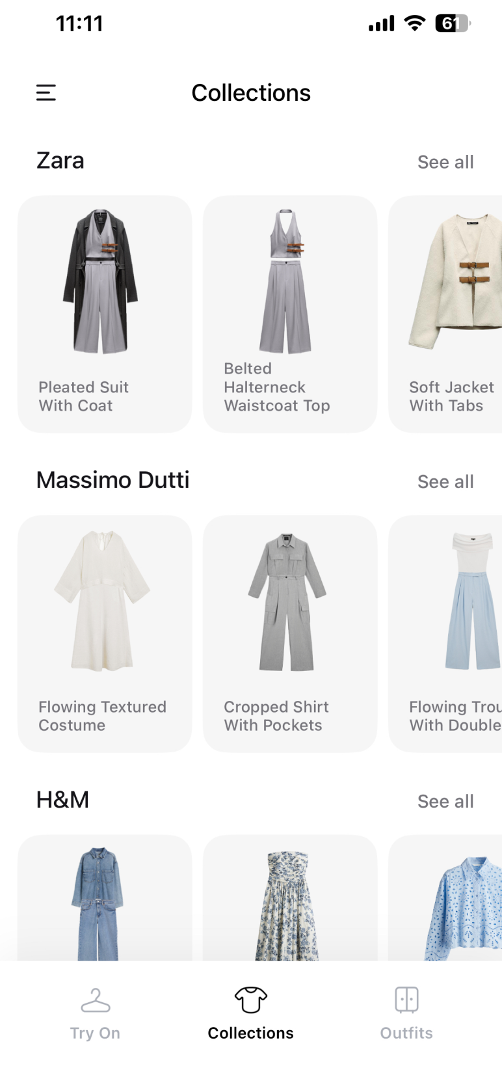Tap the Wi-Fi status icon
Viewport: 502px width, 1066px height.
coord(414,23)
